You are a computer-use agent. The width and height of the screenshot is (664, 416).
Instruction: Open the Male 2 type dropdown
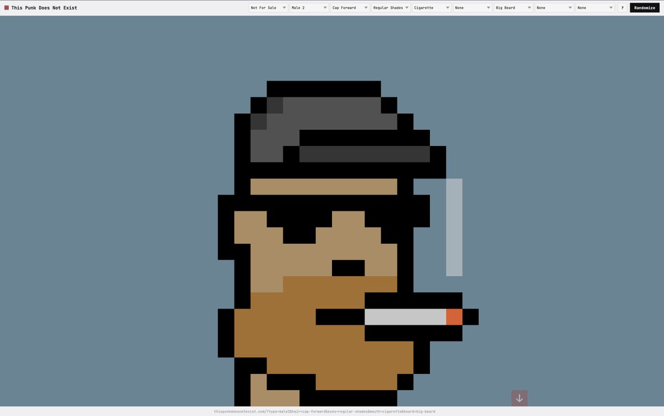tap(309, 8)
